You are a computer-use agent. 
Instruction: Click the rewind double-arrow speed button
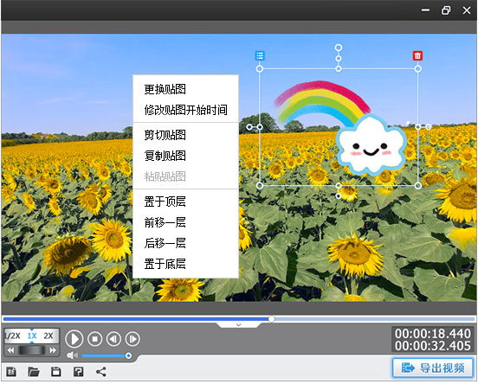(10, 350)
